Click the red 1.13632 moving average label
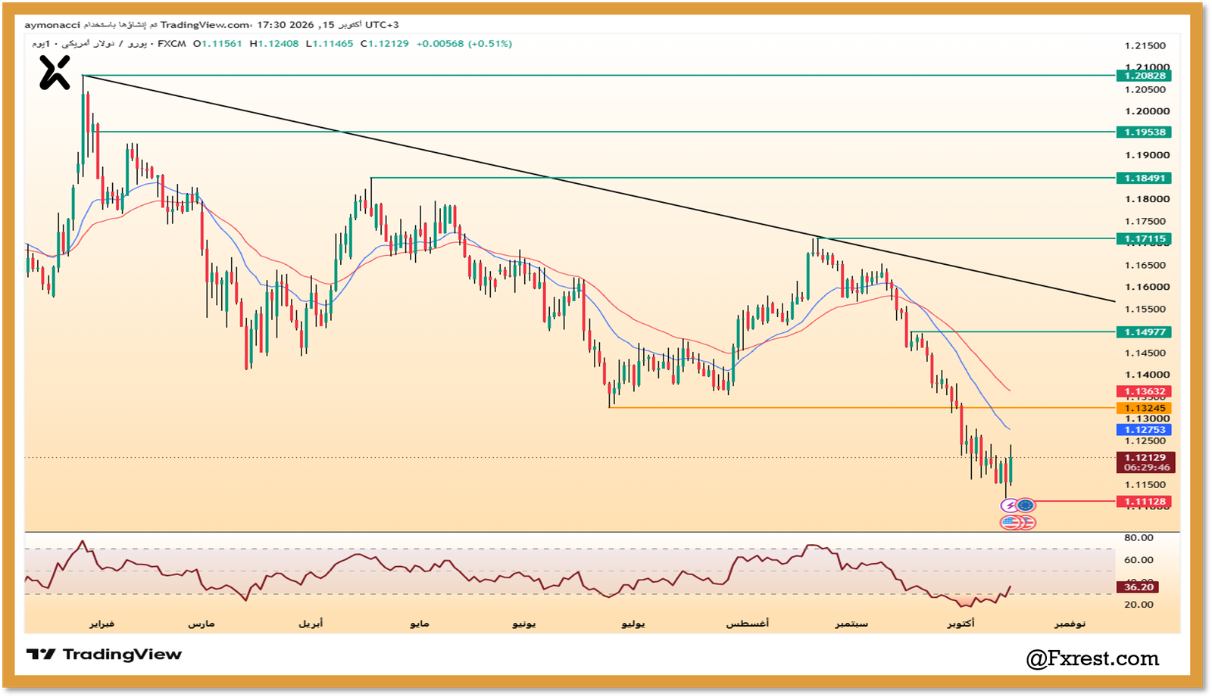Viewport: 1212px width, 697px height. click(x=1144, y=392)
